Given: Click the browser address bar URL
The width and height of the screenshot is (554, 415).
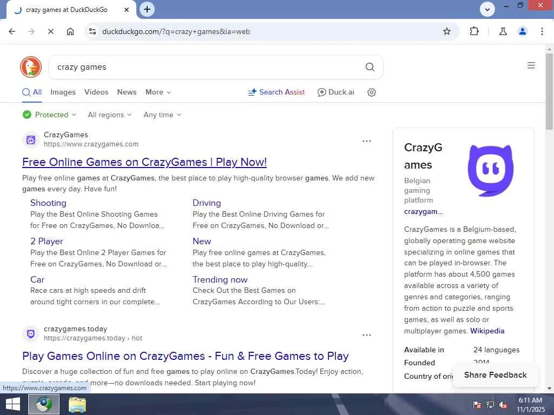Looking at the screenshot, I should click(176, 31).
